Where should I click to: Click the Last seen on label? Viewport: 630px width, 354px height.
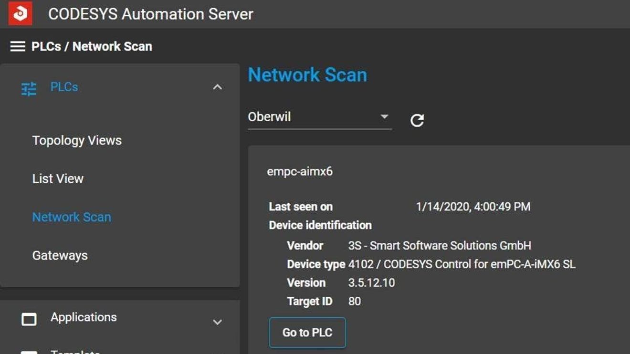[301, 207]
